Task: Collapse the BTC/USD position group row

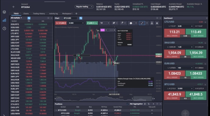Action: click(56, 110)
